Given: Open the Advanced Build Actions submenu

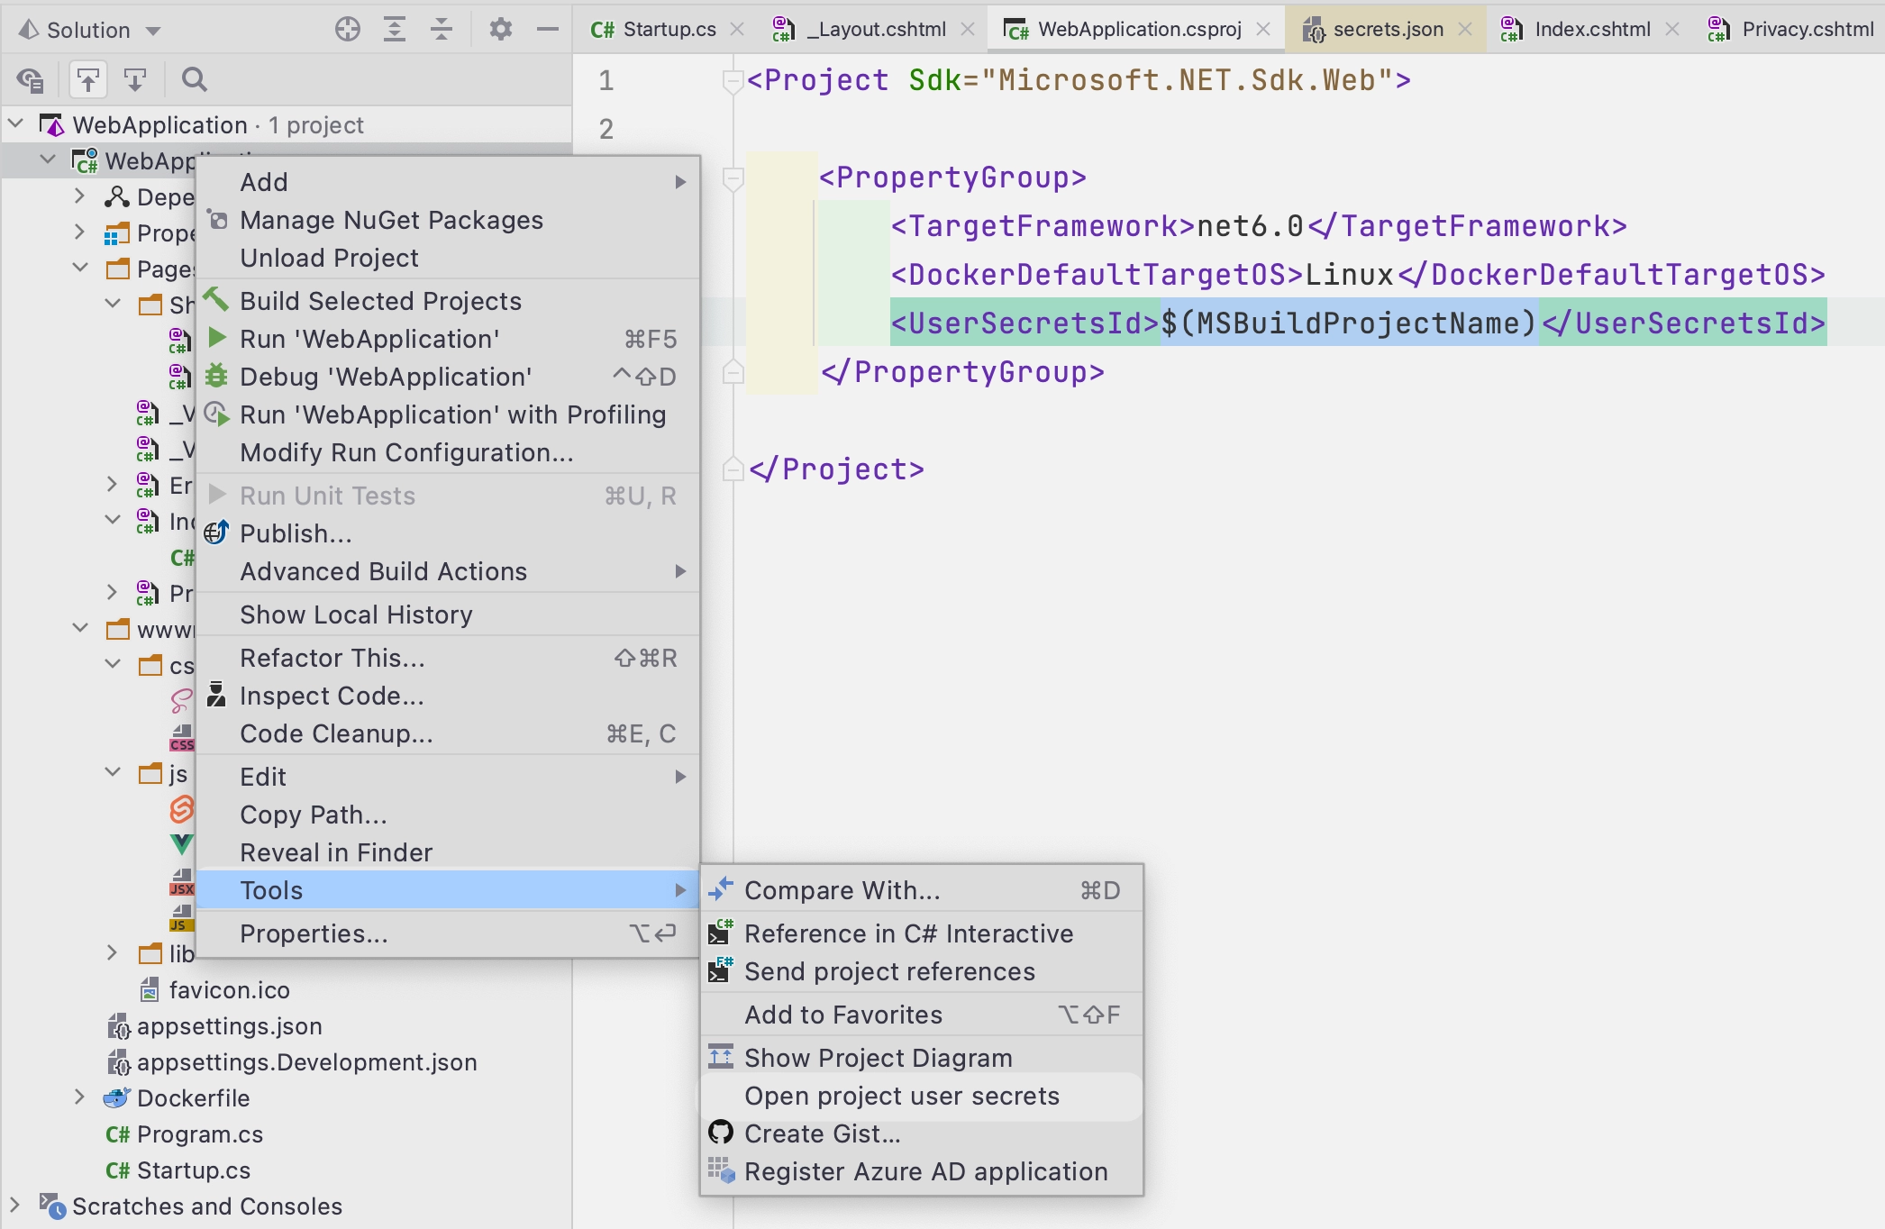Looking at the screenshot, I should click(448, 571).
